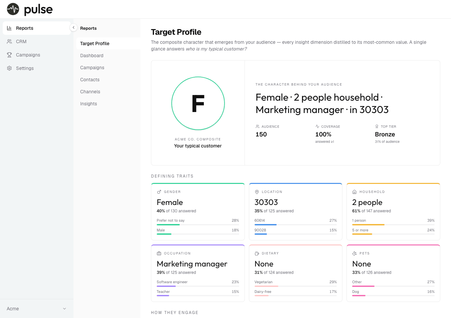Open Campaigns in the Reports submenu
Screen dimensions: 451x318
point(108,68)
